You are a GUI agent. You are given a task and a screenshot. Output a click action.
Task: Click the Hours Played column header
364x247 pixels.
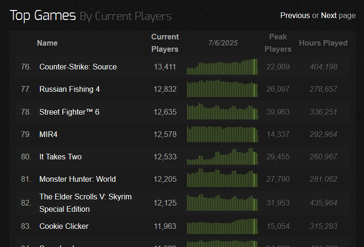323,43
